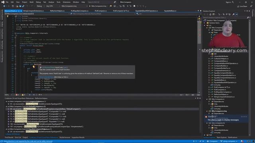Click 'Show potential fixes' link in tooltip
Screen dimensions: 255x143
pyautogui.click(x=47, y=77)
